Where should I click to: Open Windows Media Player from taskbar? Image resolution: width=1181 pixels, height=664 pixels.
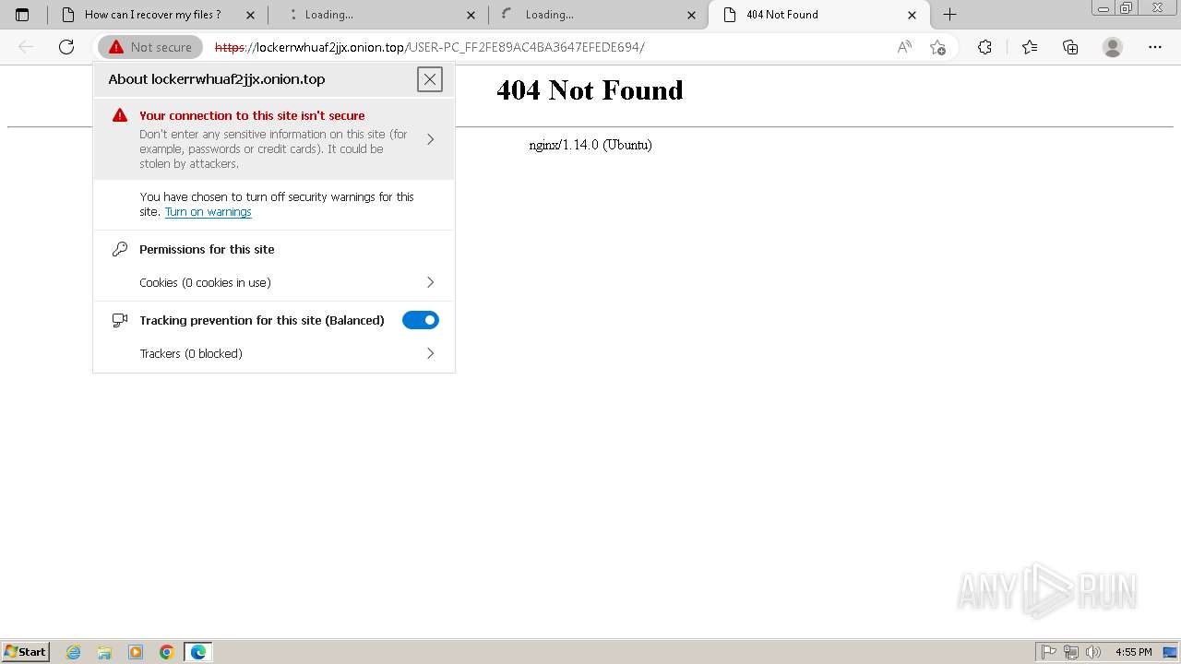tap(136, 652)
